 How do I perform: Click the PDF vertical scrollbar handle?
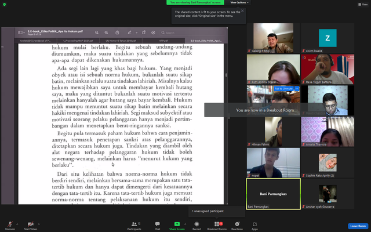(226, 75)
